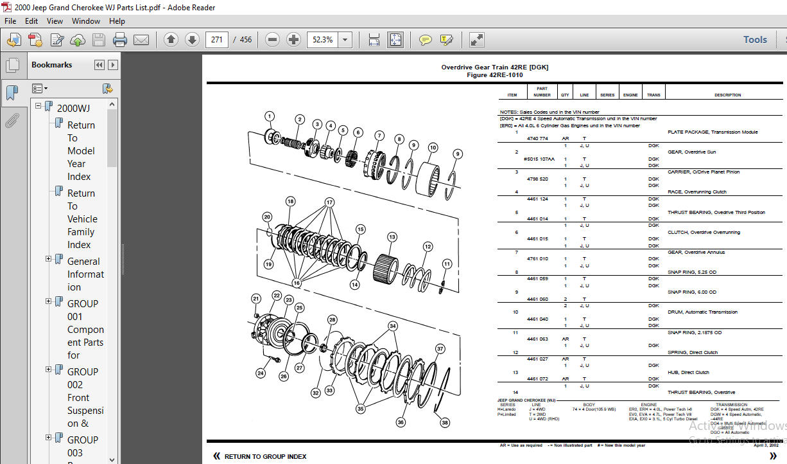Image resolution: width=787 pixels, height=464 pixels.
Task: Open the Edit menu
Action: point(31,21)
